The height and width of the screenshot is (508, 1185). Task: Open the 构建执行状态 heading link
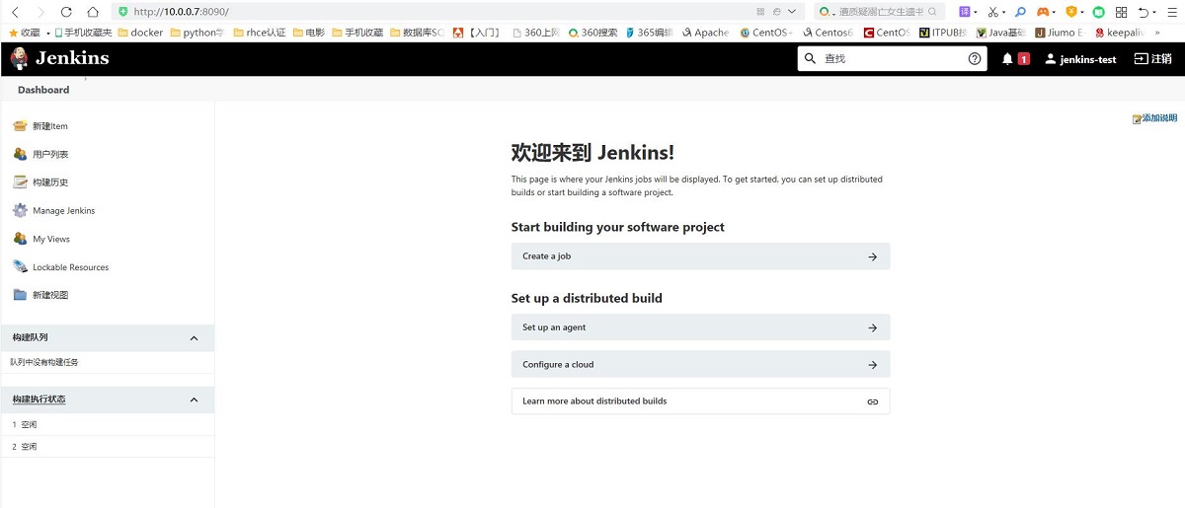(39, 399)
